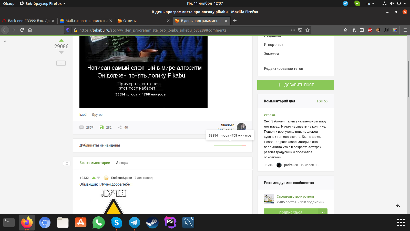This screenshot has height=231, width=410.
Task: Collapse the post with the minus button
Action: (61, 63)
